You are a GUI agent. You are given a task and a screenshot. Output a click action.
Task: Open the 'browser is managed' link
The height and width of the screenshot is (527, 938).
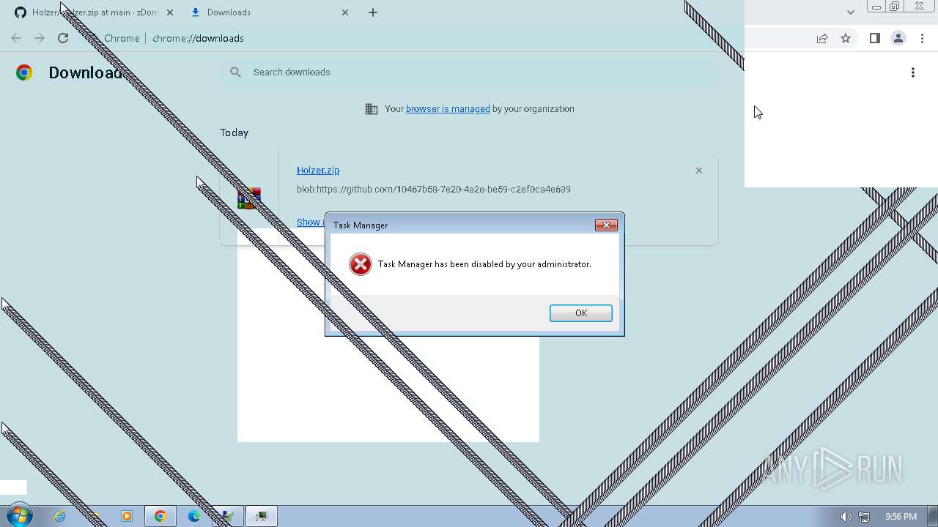click(448, 109)
